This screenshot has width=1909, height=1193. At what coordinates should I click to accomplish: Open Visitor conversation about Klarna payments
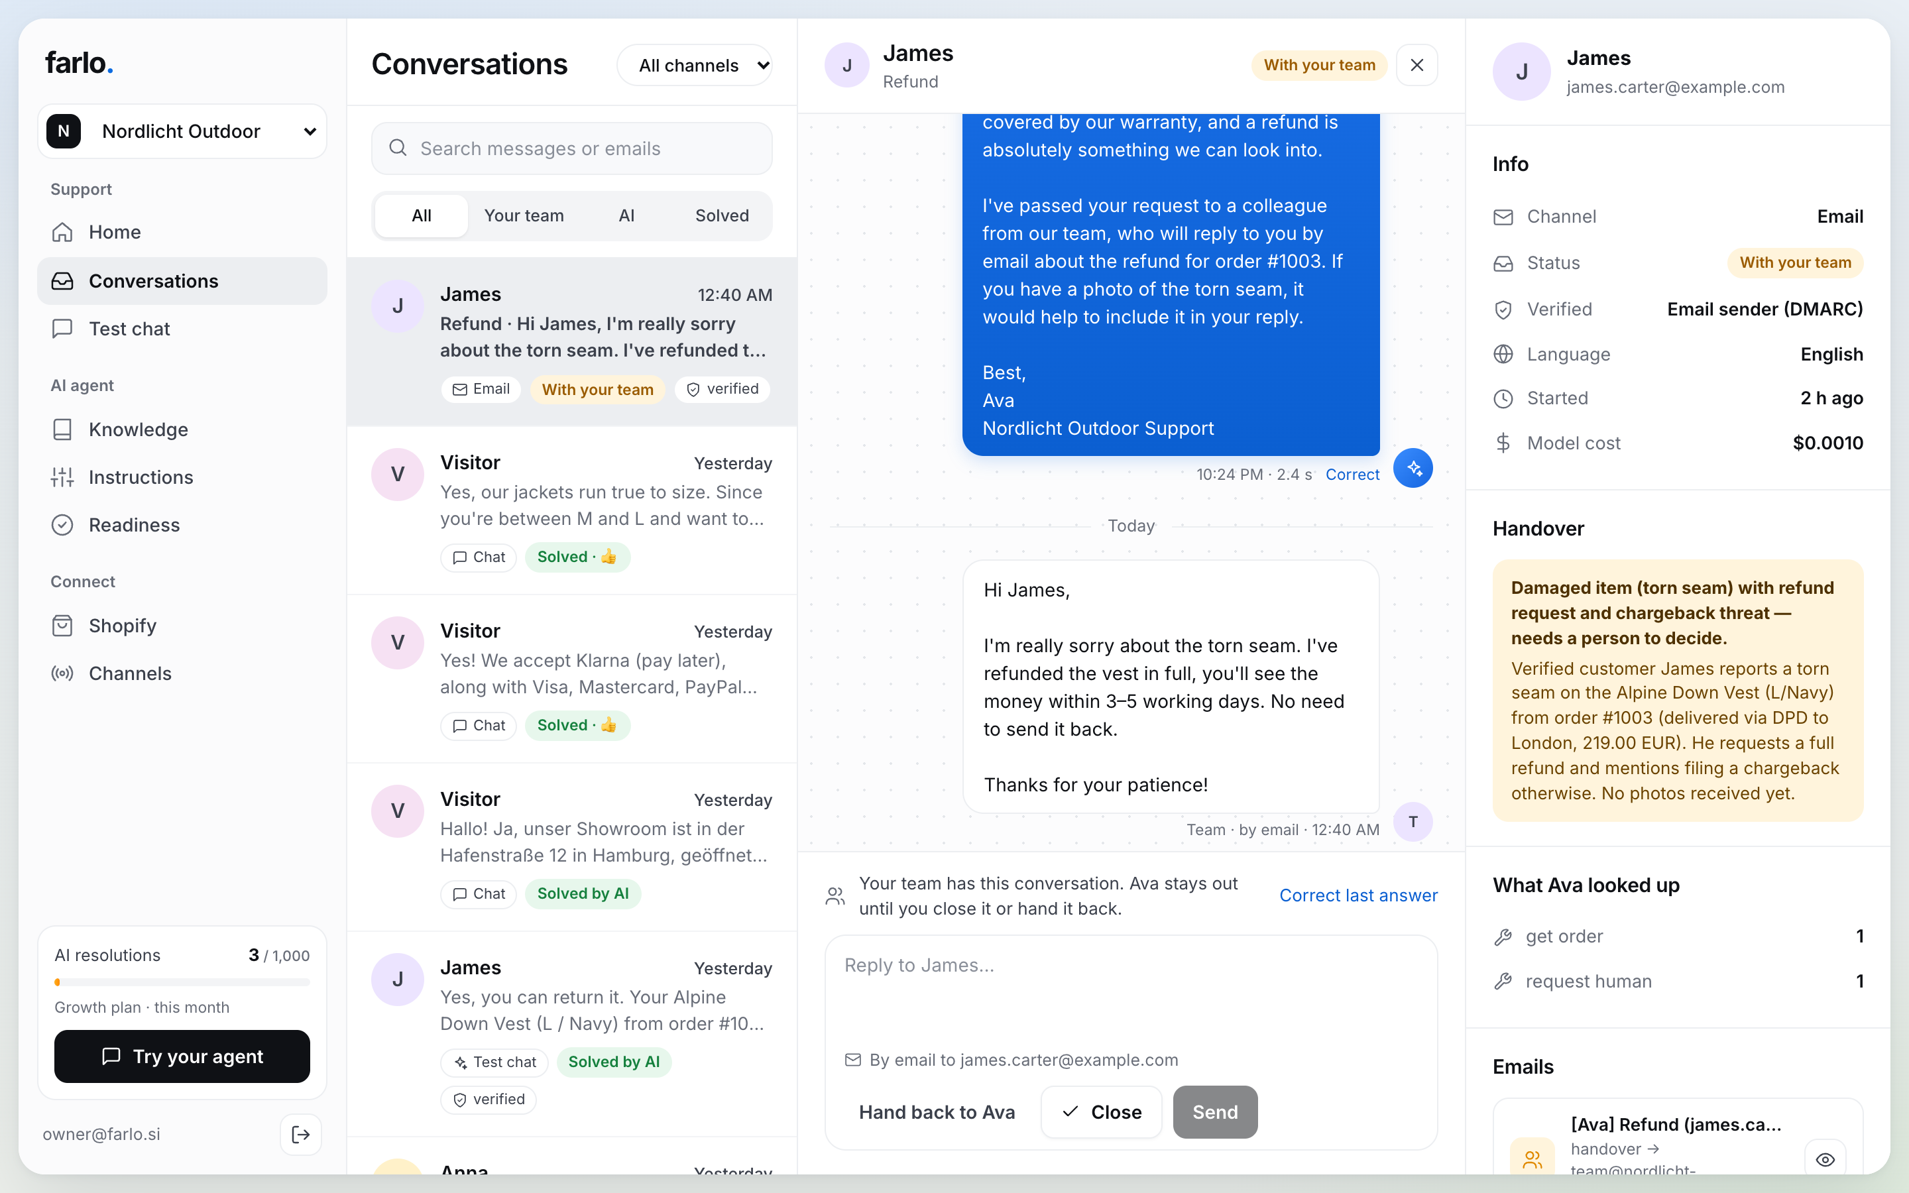(572, 679)
